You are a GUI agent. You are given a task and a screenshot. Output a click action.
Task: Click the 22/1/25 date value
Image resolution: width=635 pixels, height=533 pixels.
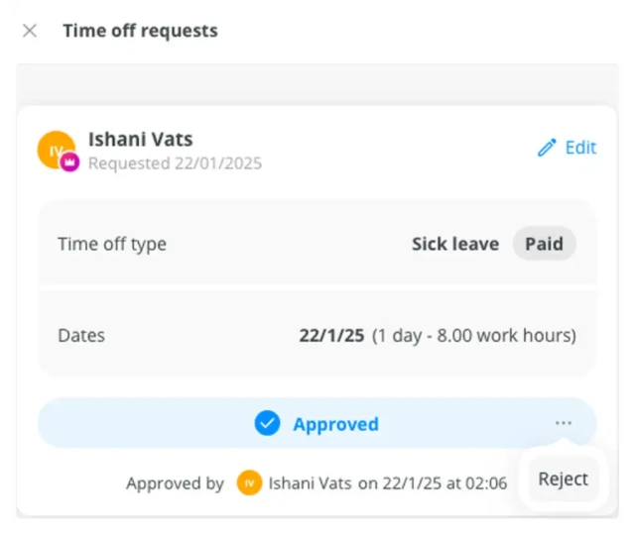point(331,335)
